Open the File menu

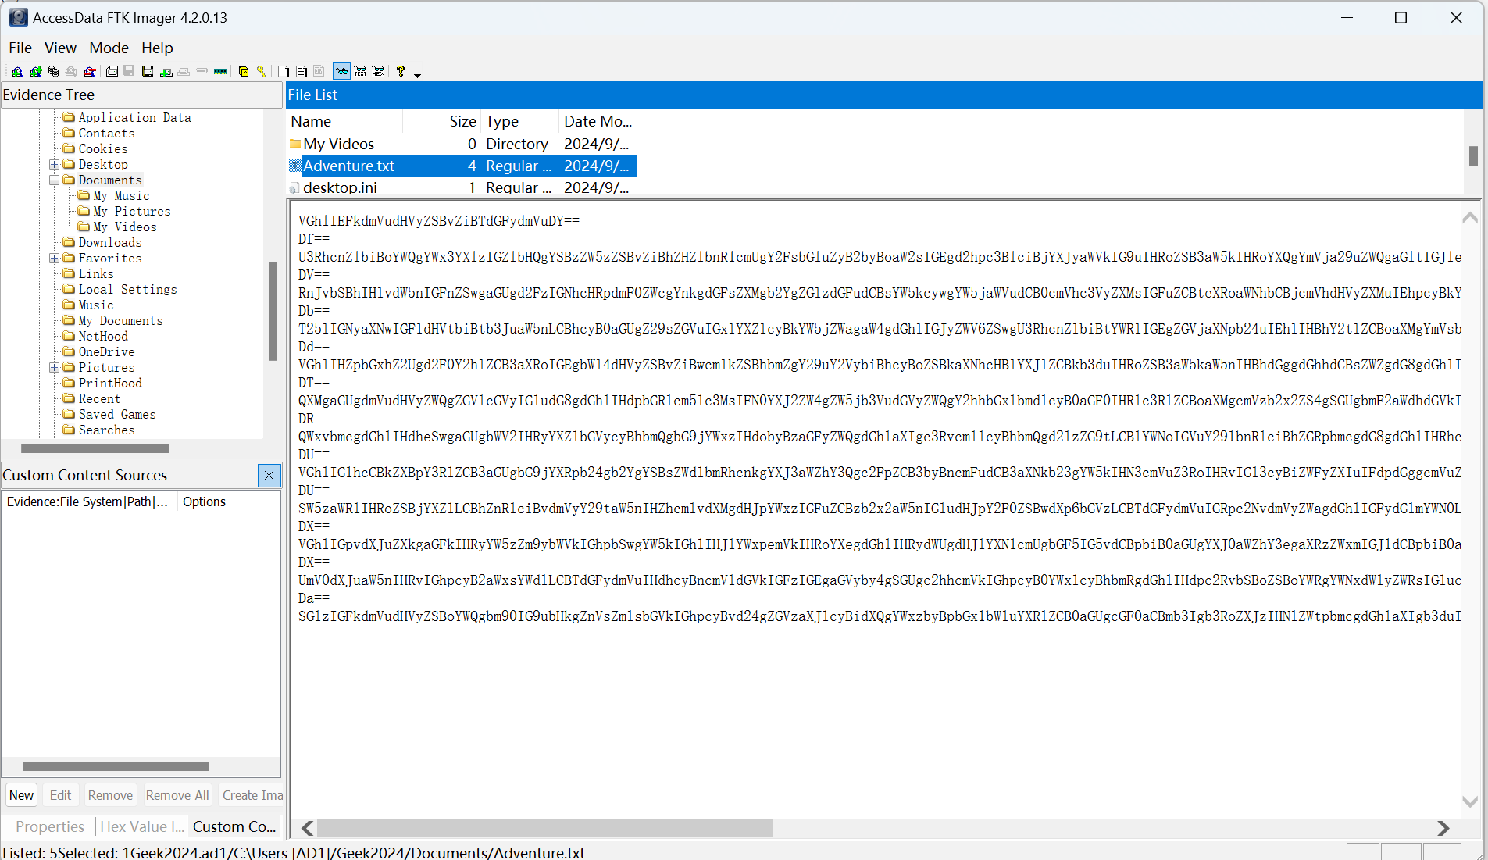(20, 48)
